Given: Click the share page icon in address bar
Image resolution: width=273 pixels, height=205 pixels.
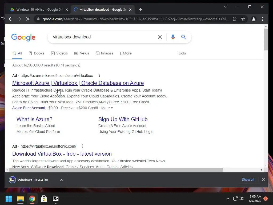Looking at the screenshot, I should click(x=235, y=19).
